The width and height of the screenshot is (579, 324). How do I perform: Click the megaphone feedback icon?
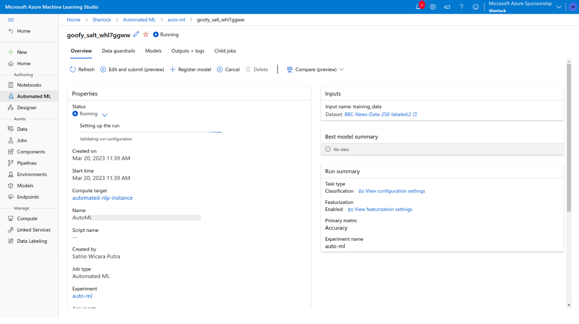tap(447, 7)
